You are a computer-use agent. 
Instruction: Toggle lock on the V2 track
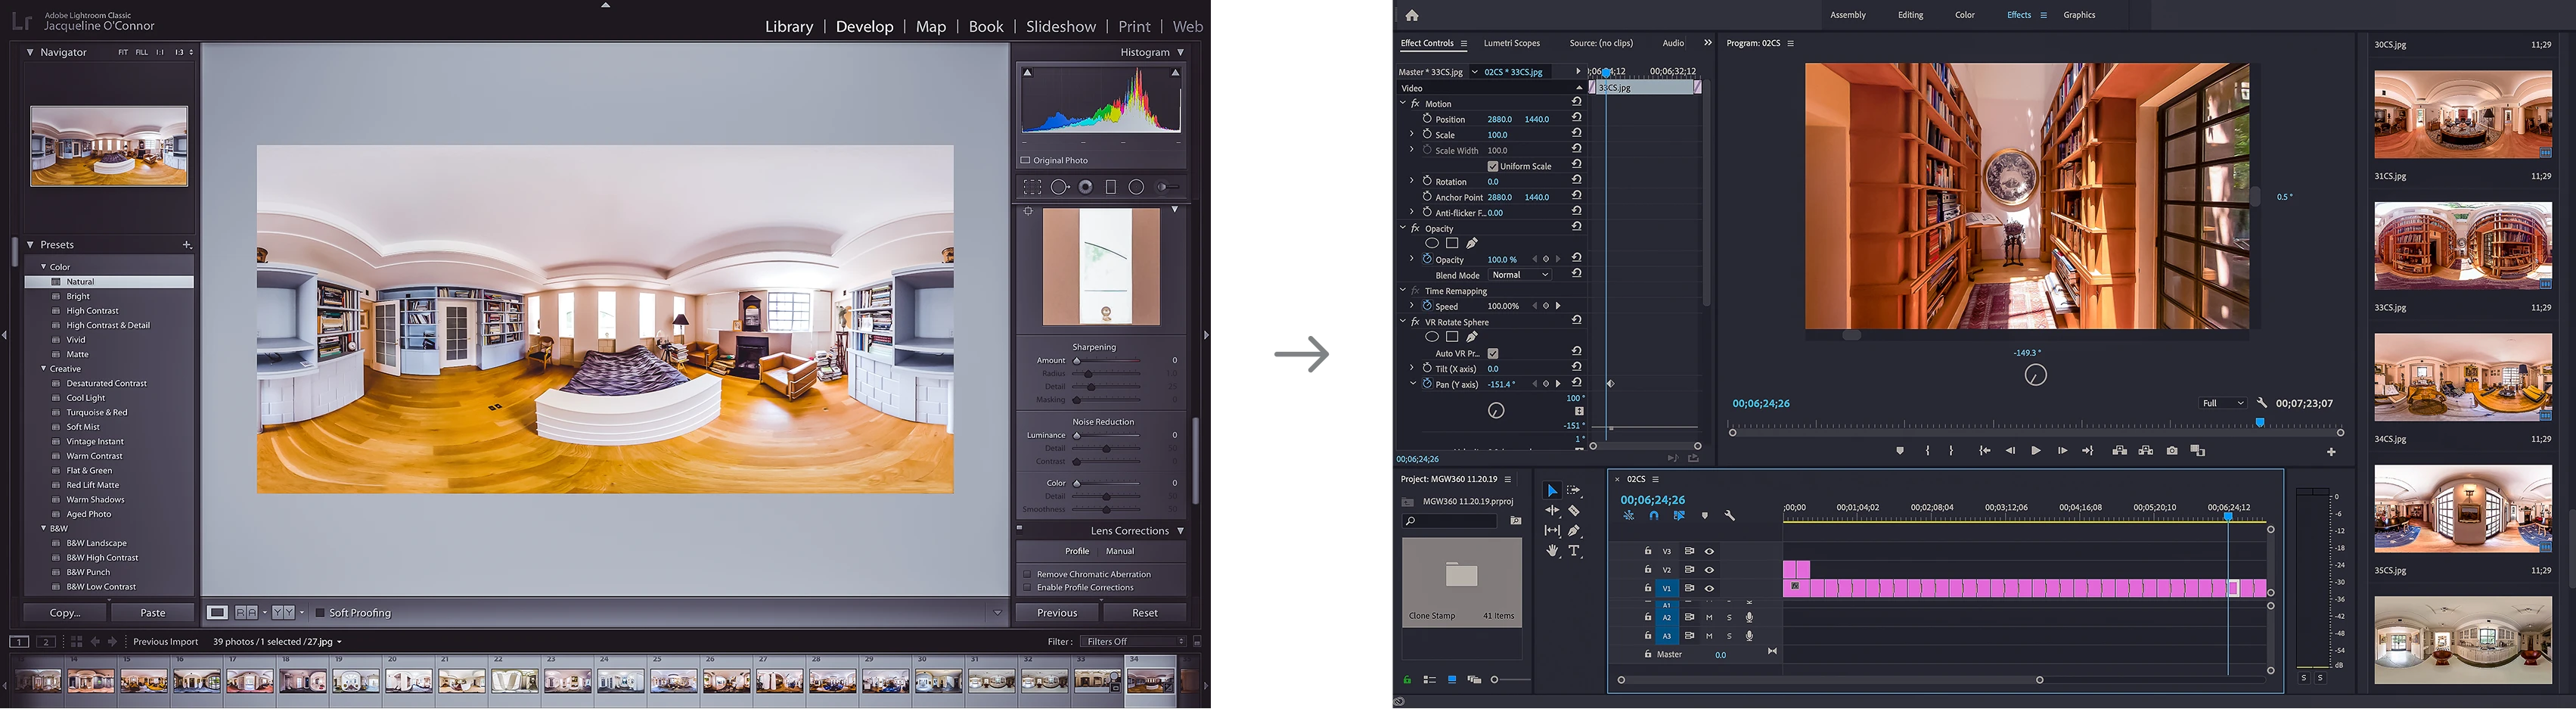[1648, 569]
